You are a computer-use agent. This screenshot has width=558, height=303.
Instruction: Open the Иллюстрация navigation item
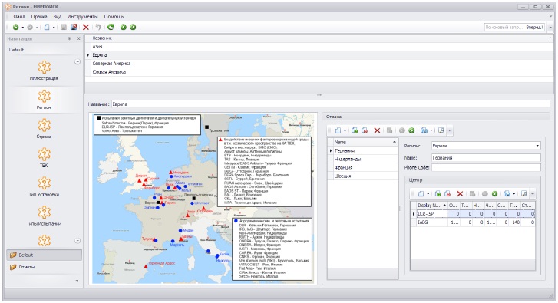tap(44, 71)
